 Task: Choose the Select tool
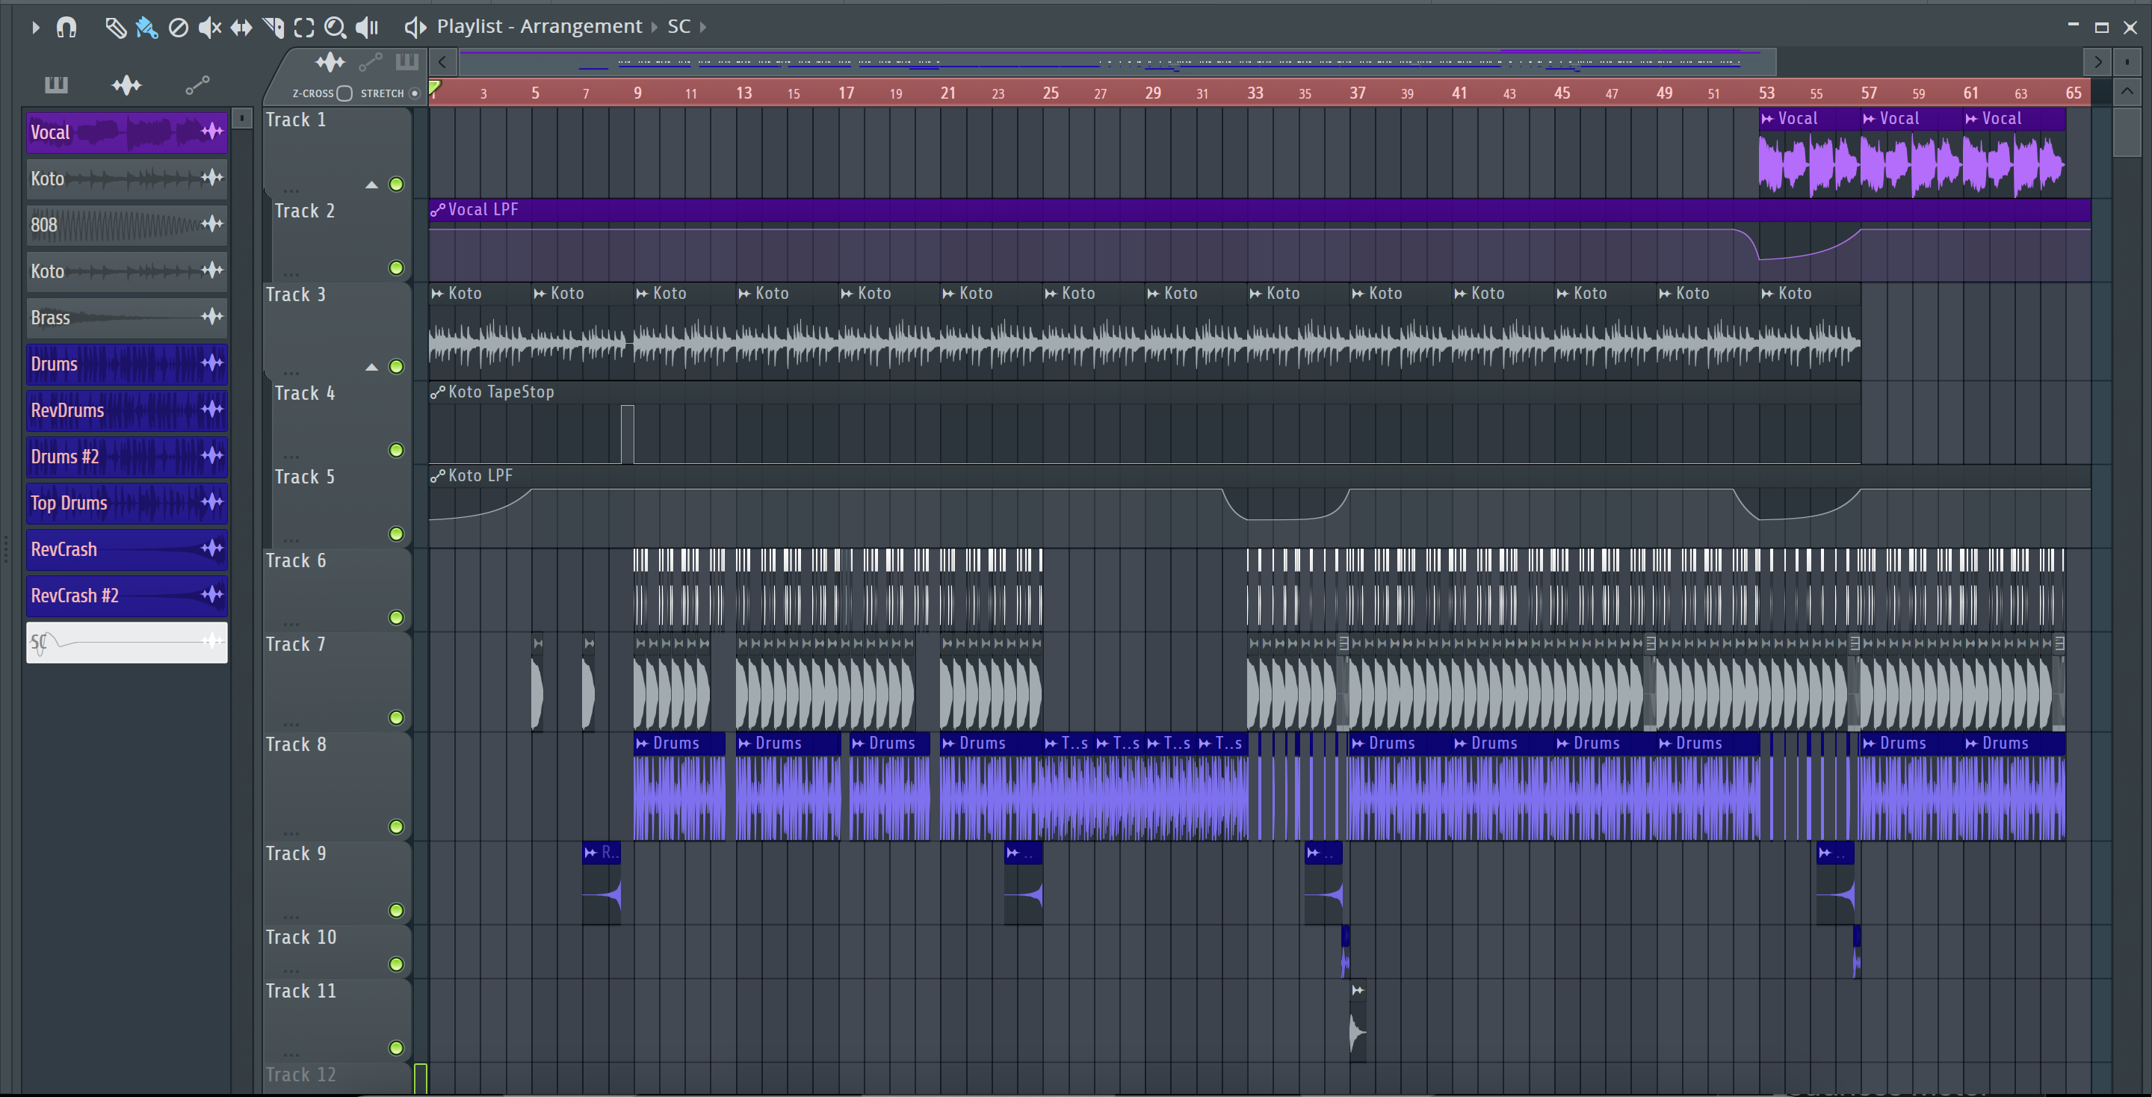[x=304, y=28]
